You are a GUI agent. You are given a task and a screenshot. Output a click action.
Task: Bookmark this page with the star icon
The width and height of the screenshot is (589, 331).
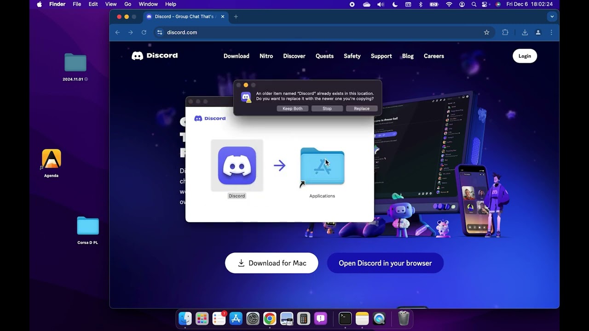click(x=486, y=32)
